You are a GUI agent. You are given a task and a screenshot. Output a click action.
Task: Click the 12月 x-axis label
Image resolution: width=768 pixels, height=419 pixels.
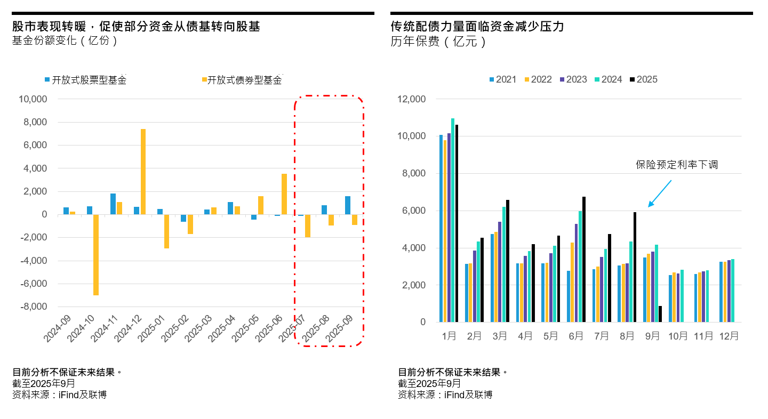[x=729, y=336]
